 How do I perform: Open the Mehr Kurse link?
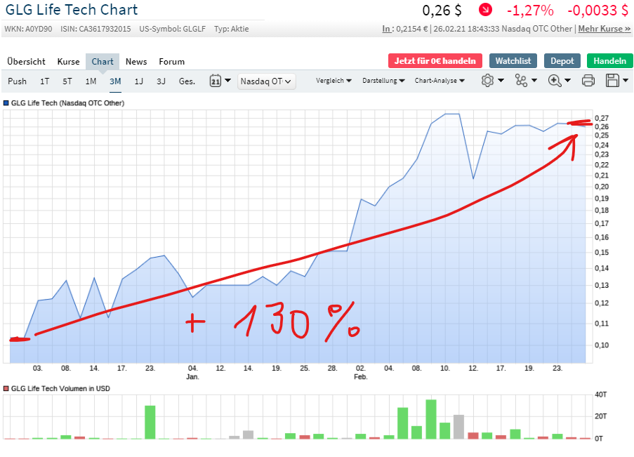[x=604, y=29]
